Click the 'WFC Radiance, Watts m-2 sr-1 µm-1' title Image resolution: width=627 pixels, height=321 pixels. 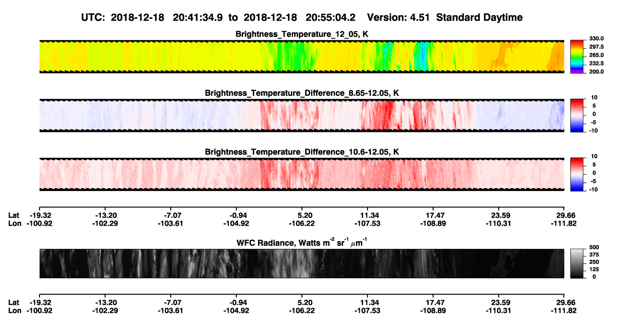click(301, 242)
